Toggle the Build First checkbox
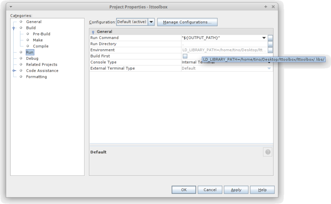Viewport: 331px width, 204px height. tap(185, 56)
